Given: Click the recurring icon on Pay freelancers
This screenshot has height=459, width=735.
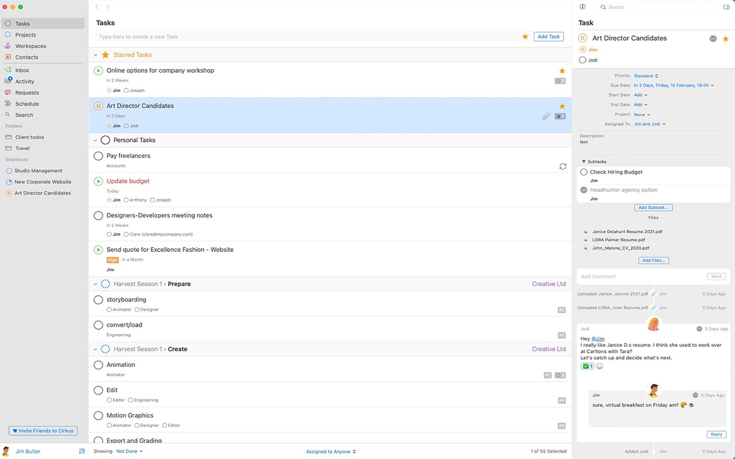Looking at the screenshot, I should coord(562,166).
